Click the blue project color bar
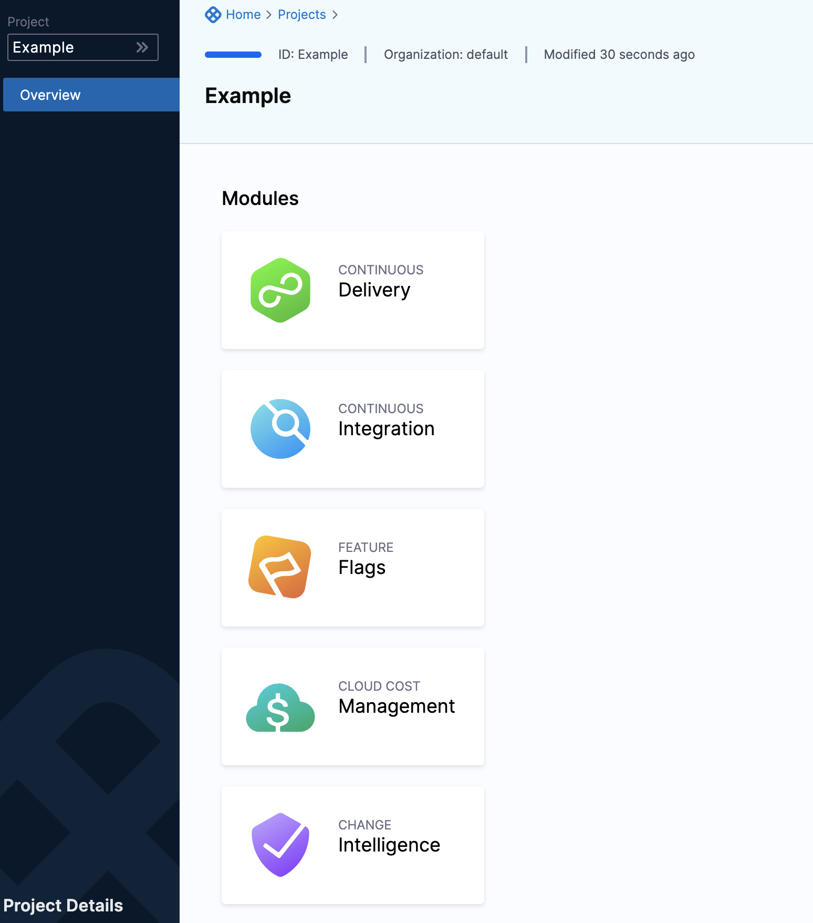This screenshot has height=923, width=813. [233, 55]
